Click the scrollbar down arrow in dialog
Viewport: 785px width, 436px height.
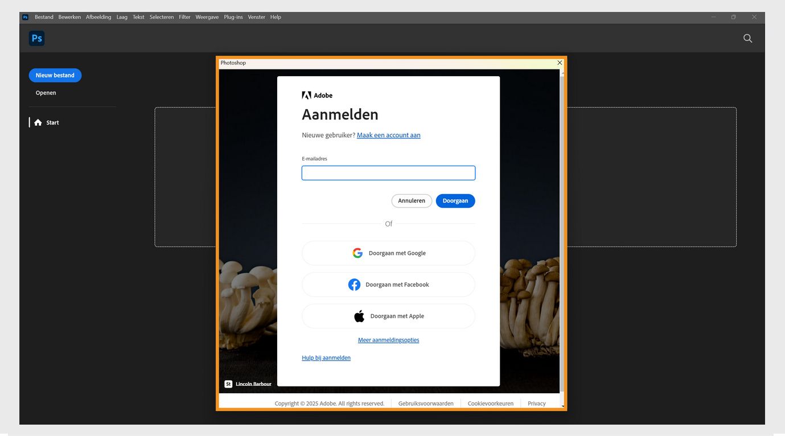pyautogui.click(x=562, y=406)
